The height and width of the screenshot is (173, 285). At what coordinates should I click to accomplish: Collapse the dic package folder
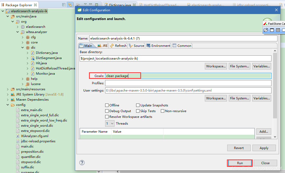coord(23,48)
